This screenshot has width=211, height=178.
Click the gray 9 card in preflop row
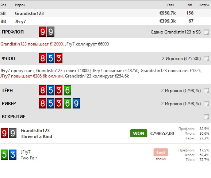[x=51, y=32]
